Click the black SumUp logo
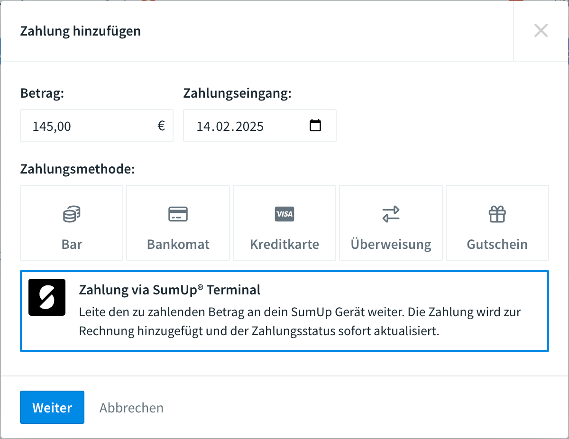The height and width of the screenshot is (439, 569). click(47, 297)
